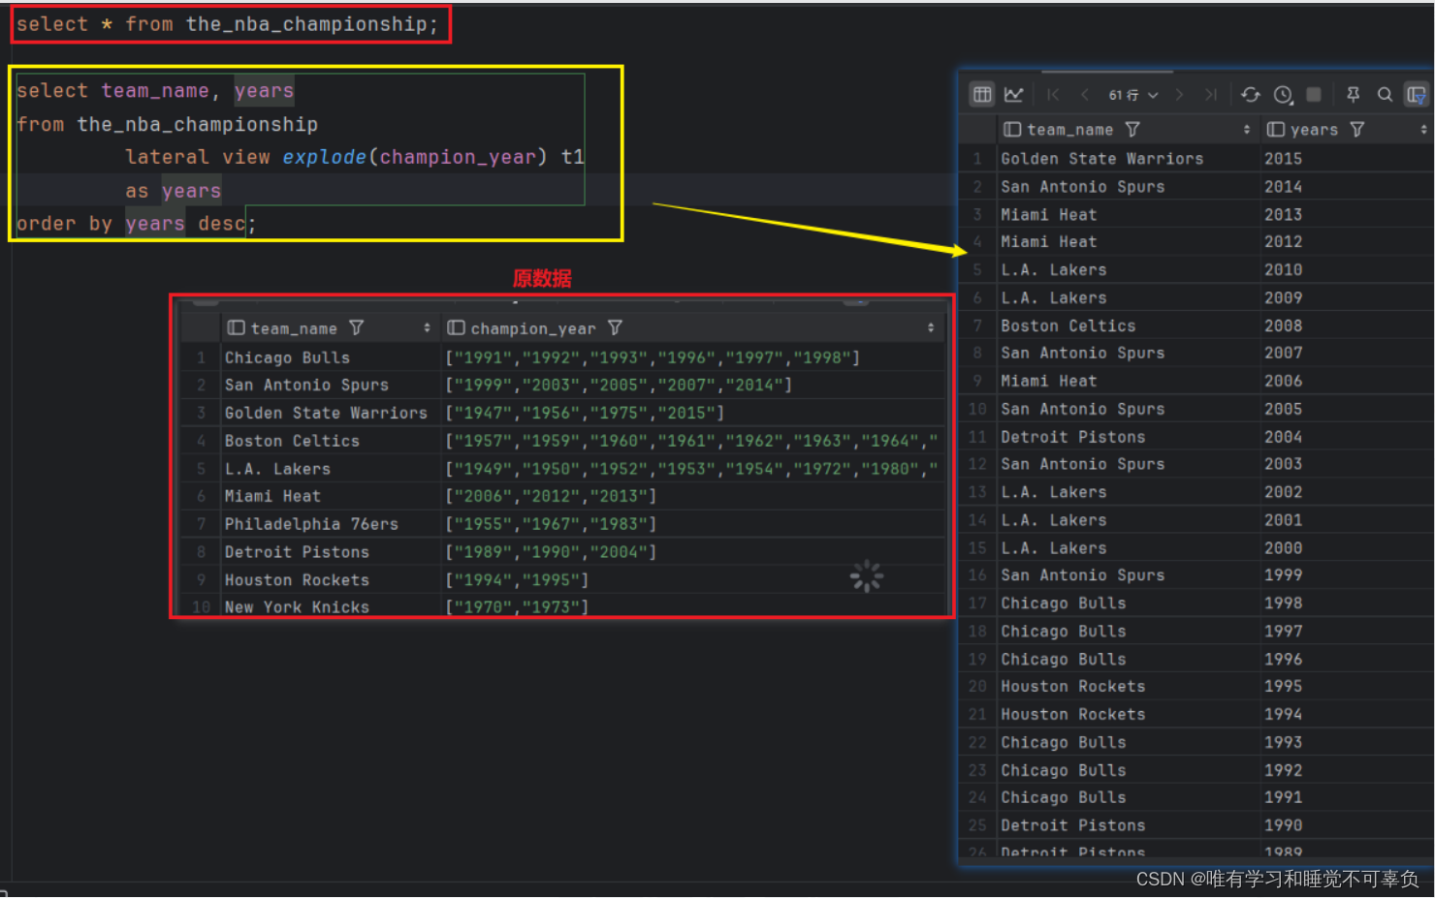Select the team_name header in results grid
Viewport: 1435px width, 898px height.
point(1069,129)
